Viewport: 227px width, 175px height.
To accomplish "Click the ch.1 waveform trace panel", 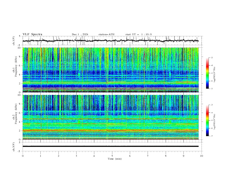I will pyautogui.click(x=113, y=41).
